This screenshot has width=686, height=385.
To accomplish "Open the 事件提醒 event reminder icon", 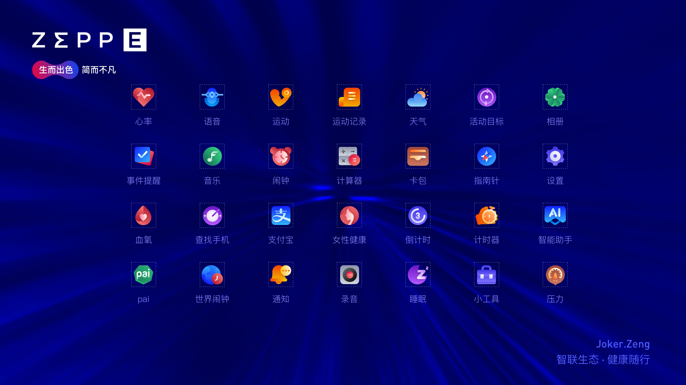I will [x=144, y=156].
